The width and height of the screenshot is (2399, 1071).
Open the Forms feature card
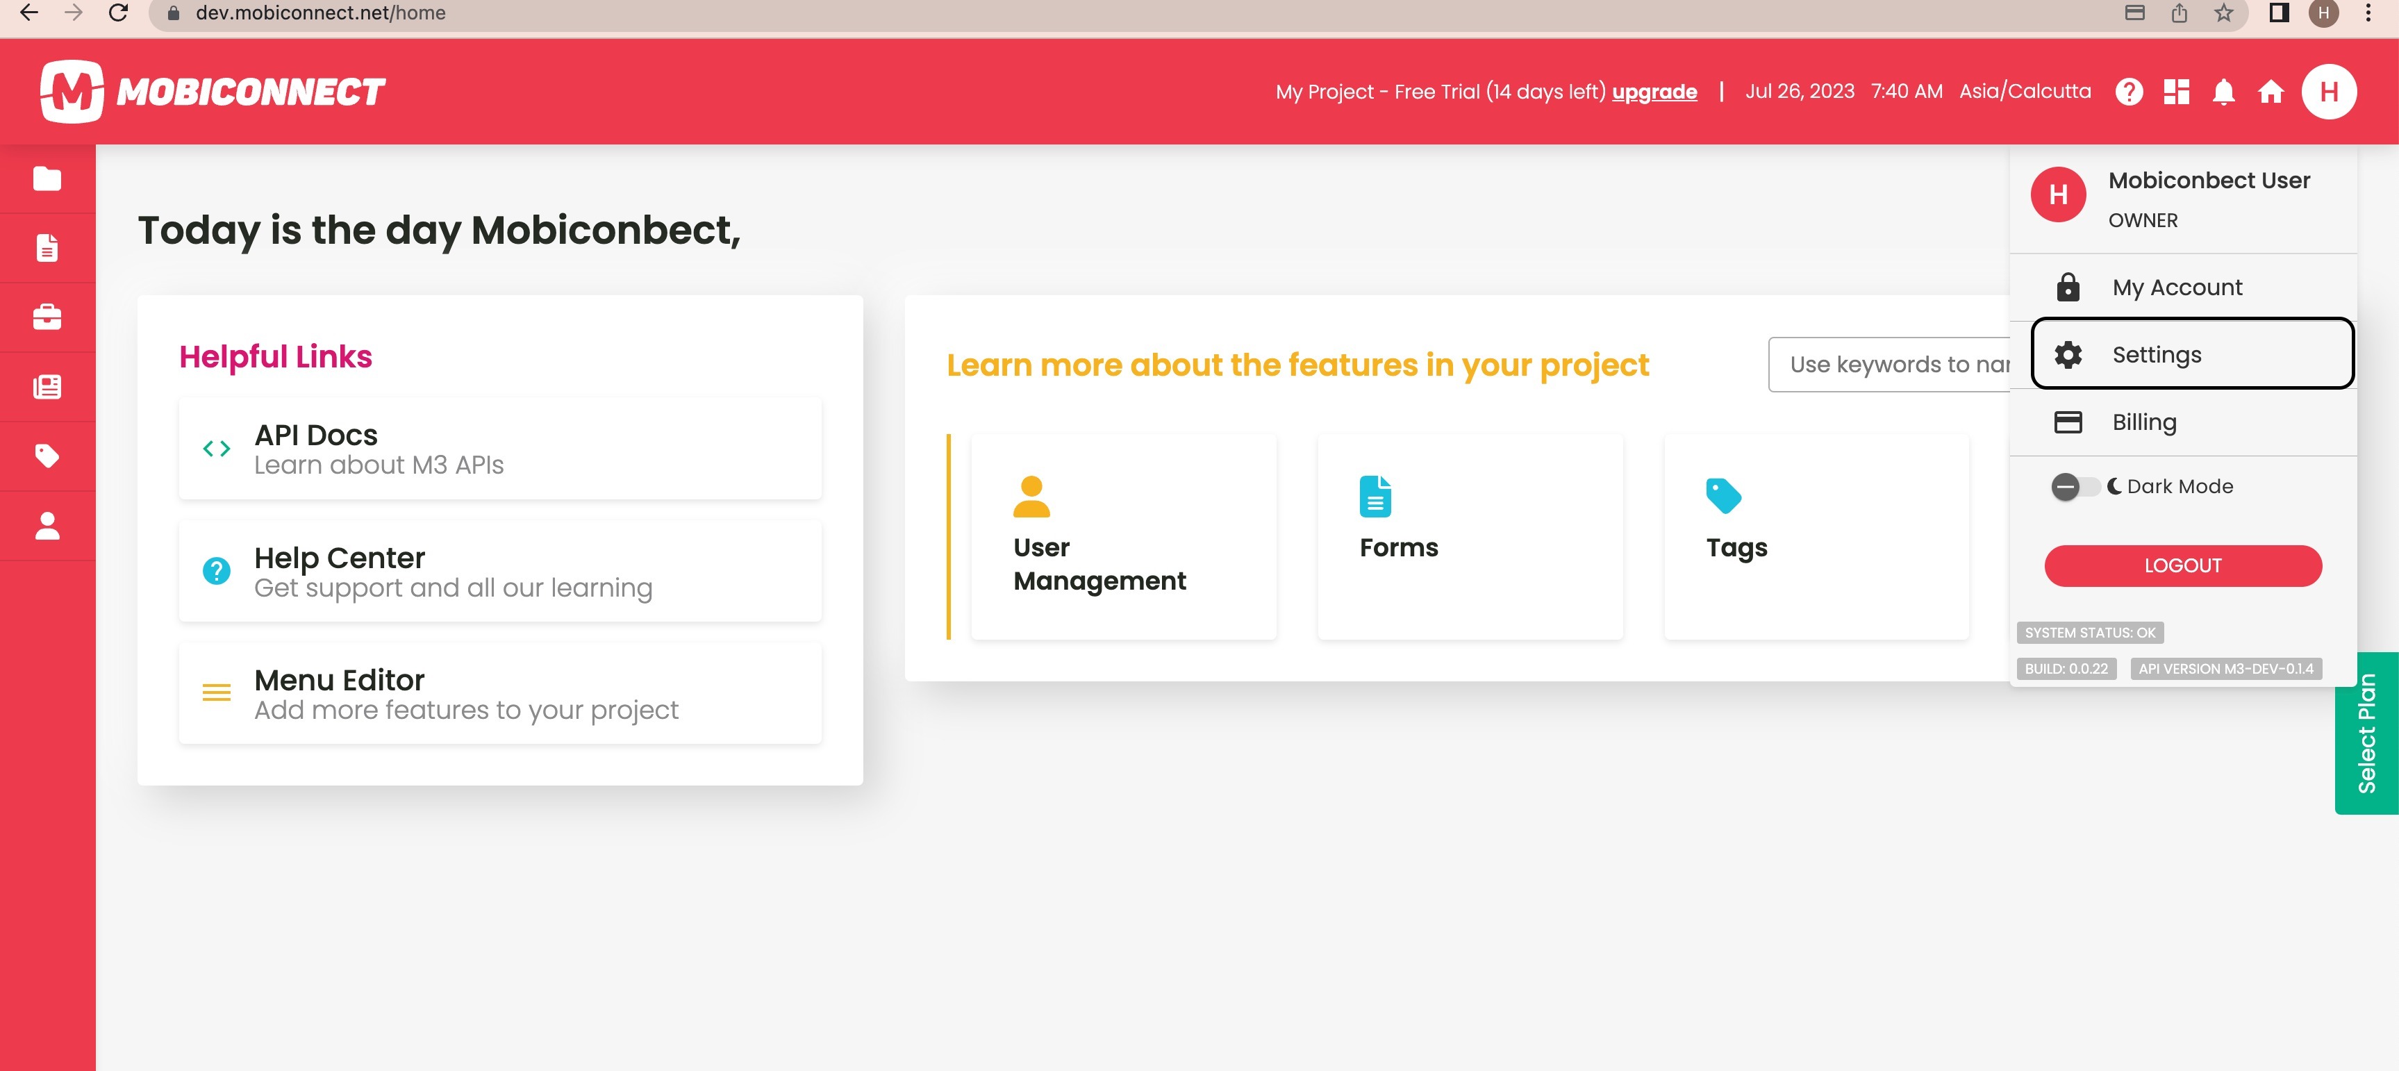coord(1470,536)
